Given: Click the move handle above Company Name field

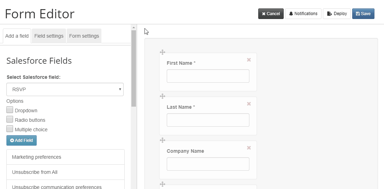Looking at the screenshot, I should click(x=163, y=140).
